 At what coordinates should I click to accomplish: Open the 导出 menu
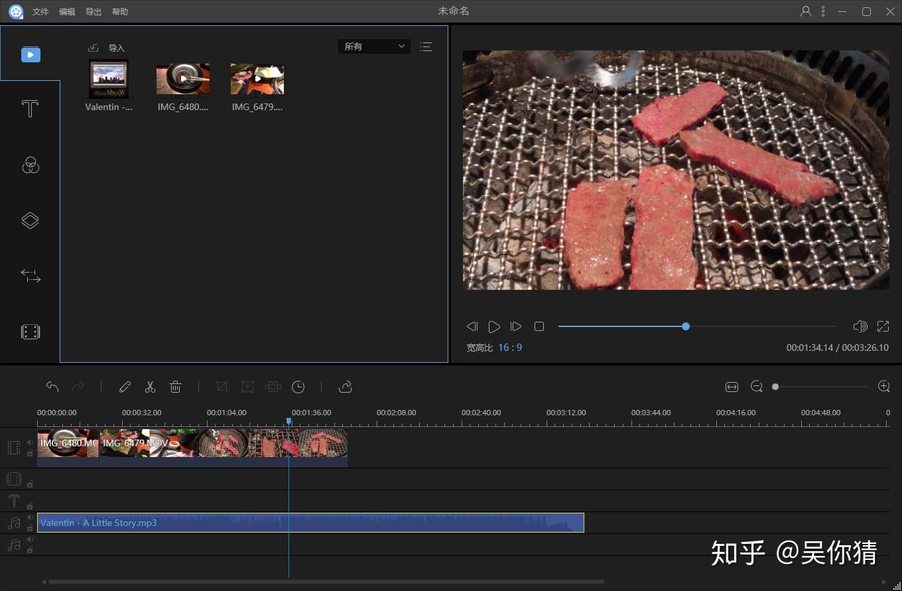(x=94, y=12)
